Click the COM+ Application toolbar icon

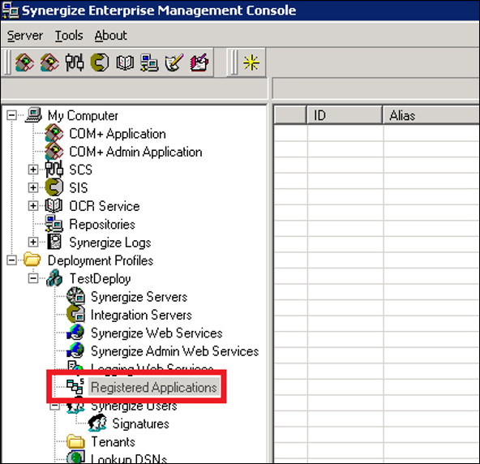(24, 62)
